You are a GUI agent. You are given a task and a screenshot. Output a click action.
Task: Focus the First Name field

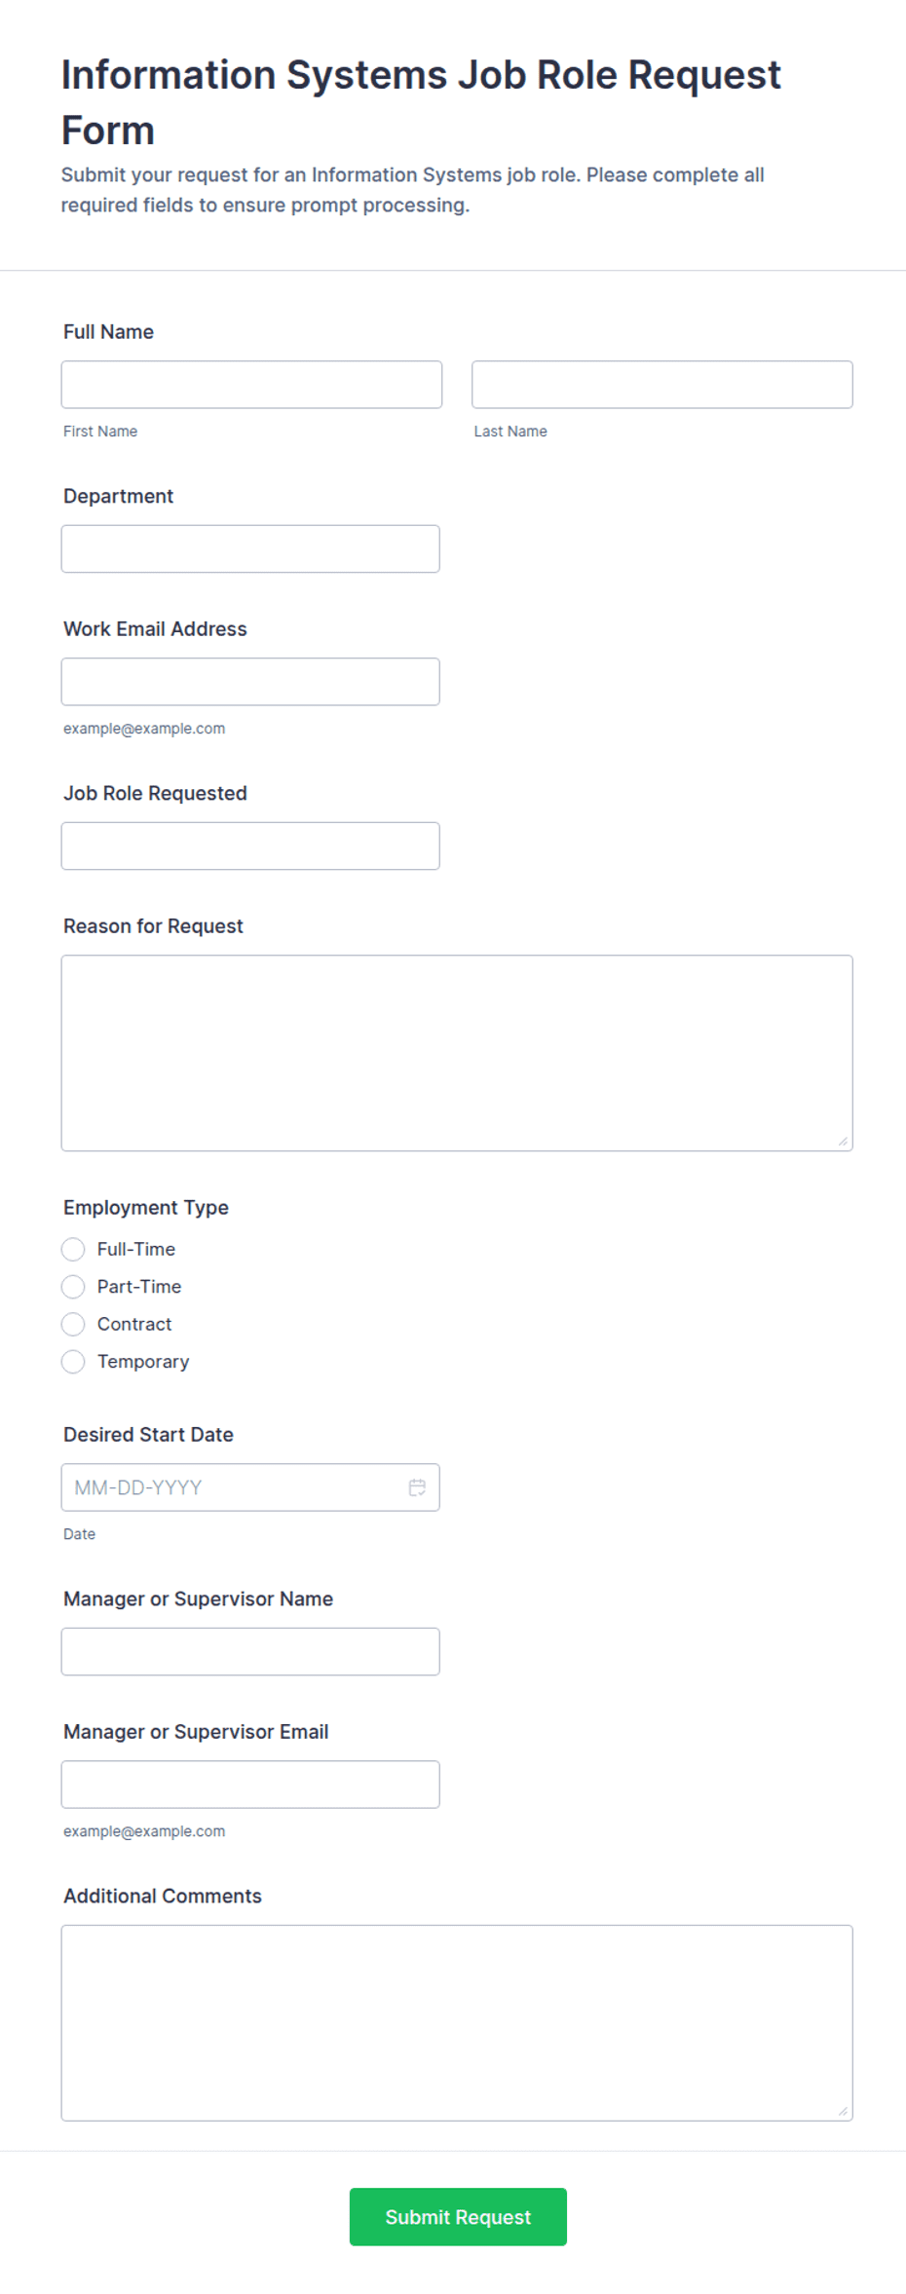point(251,385)
